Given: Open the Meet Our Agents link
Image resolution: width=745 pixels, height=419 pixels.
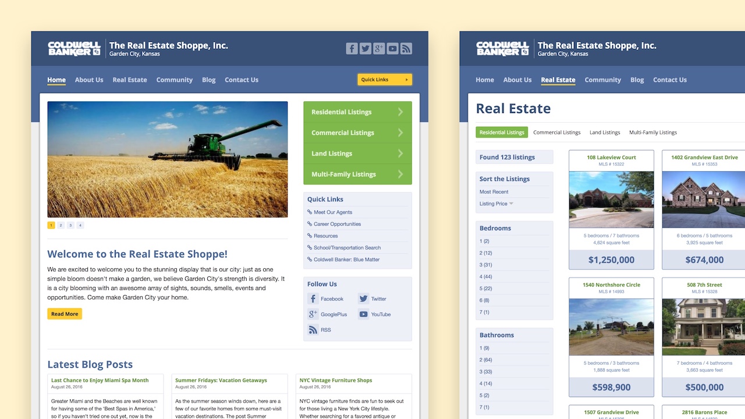Looking at the screenshot, I should [x=333, y=212].
